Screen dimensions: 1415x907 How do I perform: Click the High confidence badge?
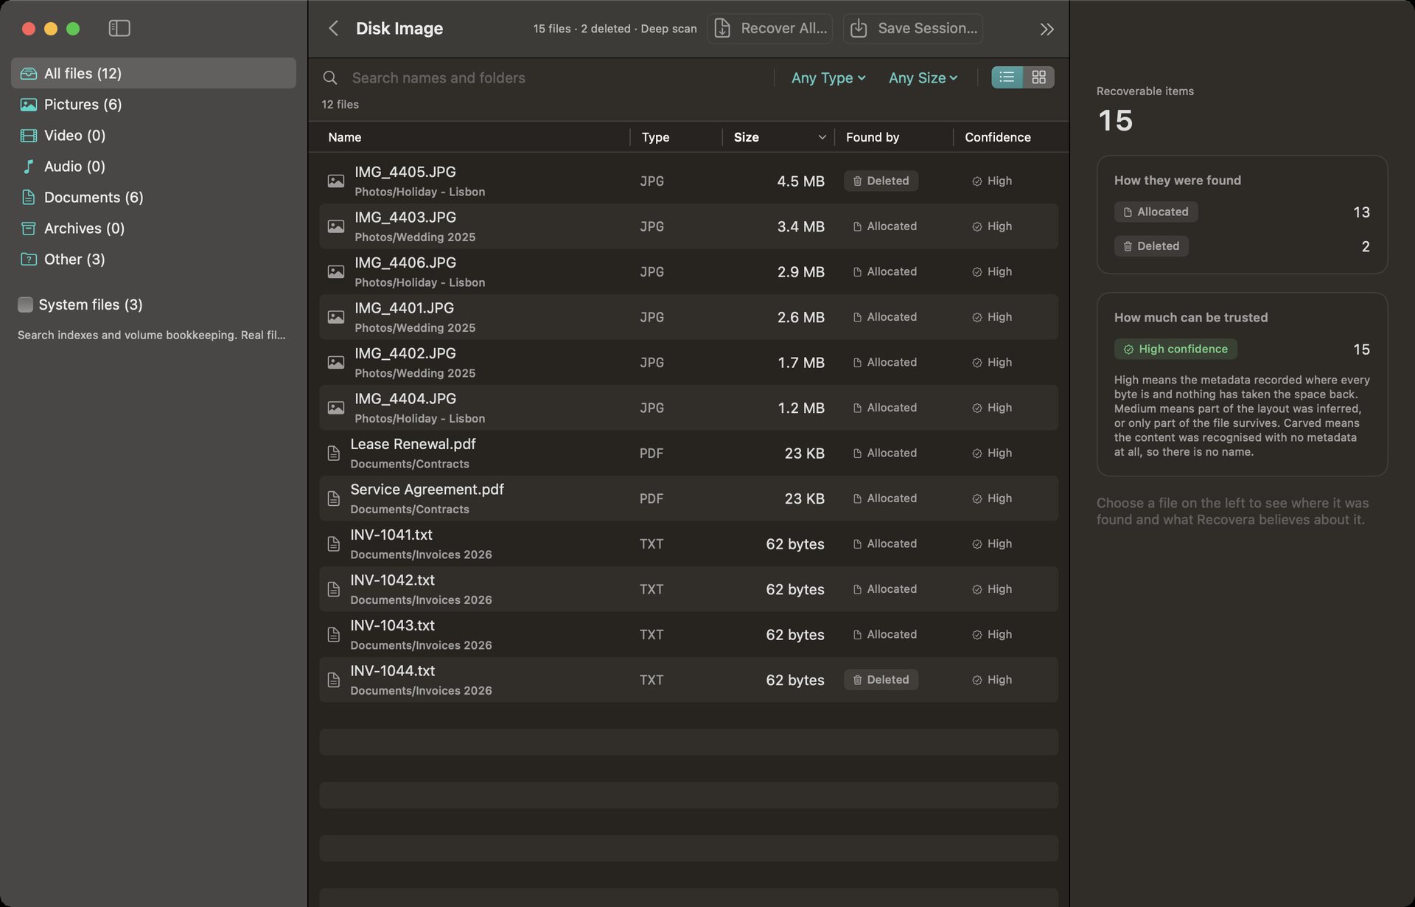pyautogui.click(x=1175, y=349)
